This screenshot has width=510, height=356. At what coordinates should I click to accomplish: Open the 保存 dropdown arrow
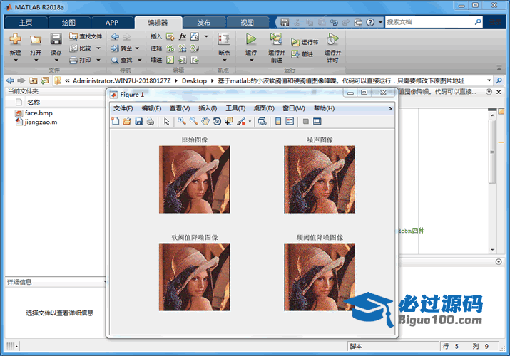click(56, 60)
